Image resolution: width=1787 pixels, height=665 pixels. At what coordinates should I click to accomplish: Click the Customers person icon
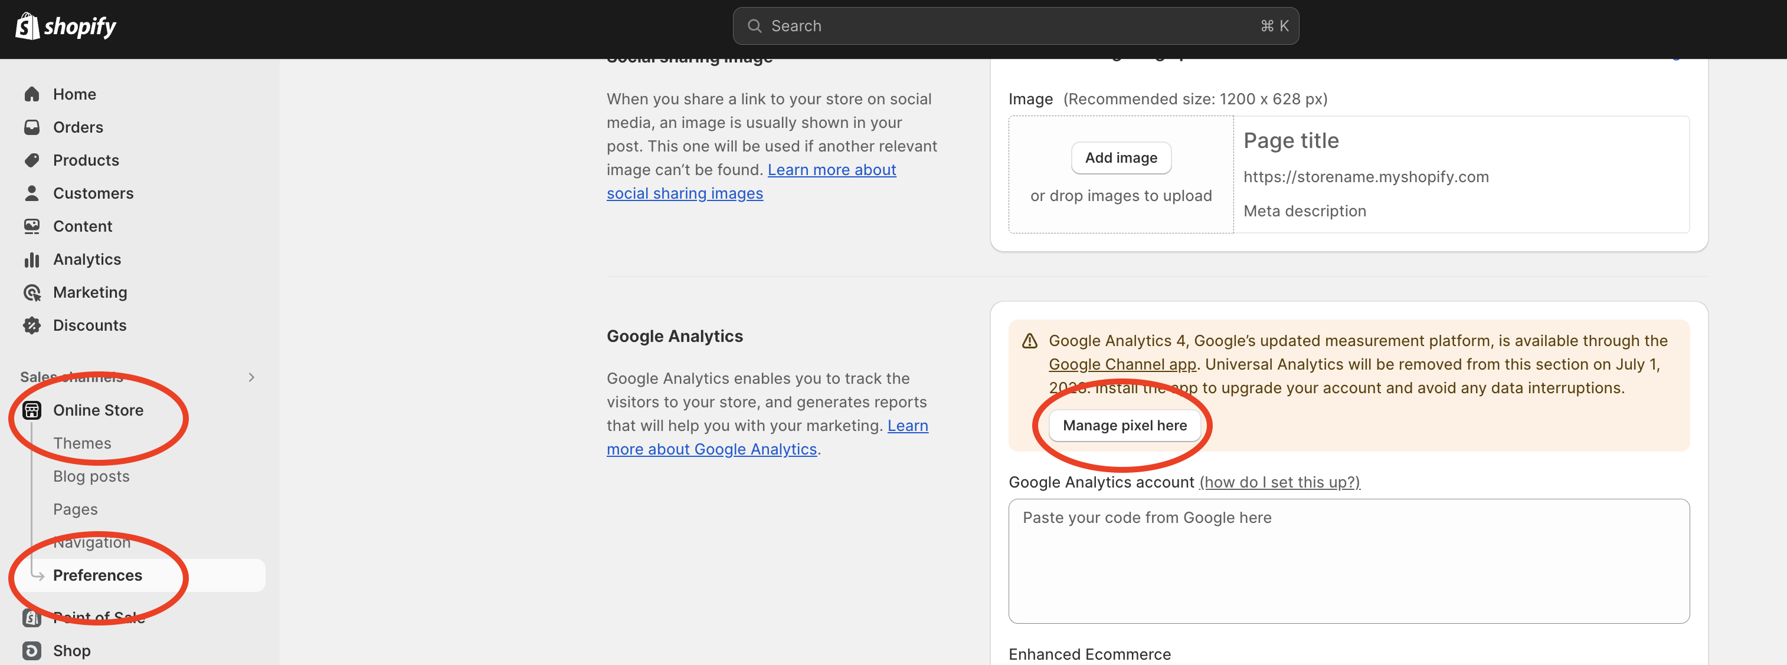point(32,193)
